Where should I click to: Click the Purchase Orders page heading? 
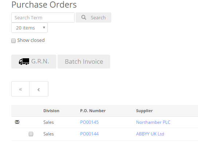(x=44, y=5)
